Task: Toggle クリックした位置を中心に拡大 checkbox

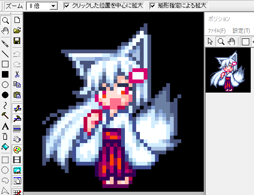Action: 67,6
